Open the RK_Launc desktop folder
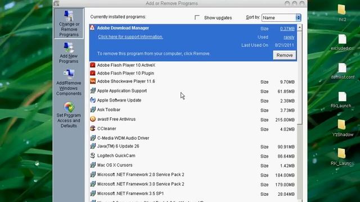This screenshot has width=360, height=202. 342,157
